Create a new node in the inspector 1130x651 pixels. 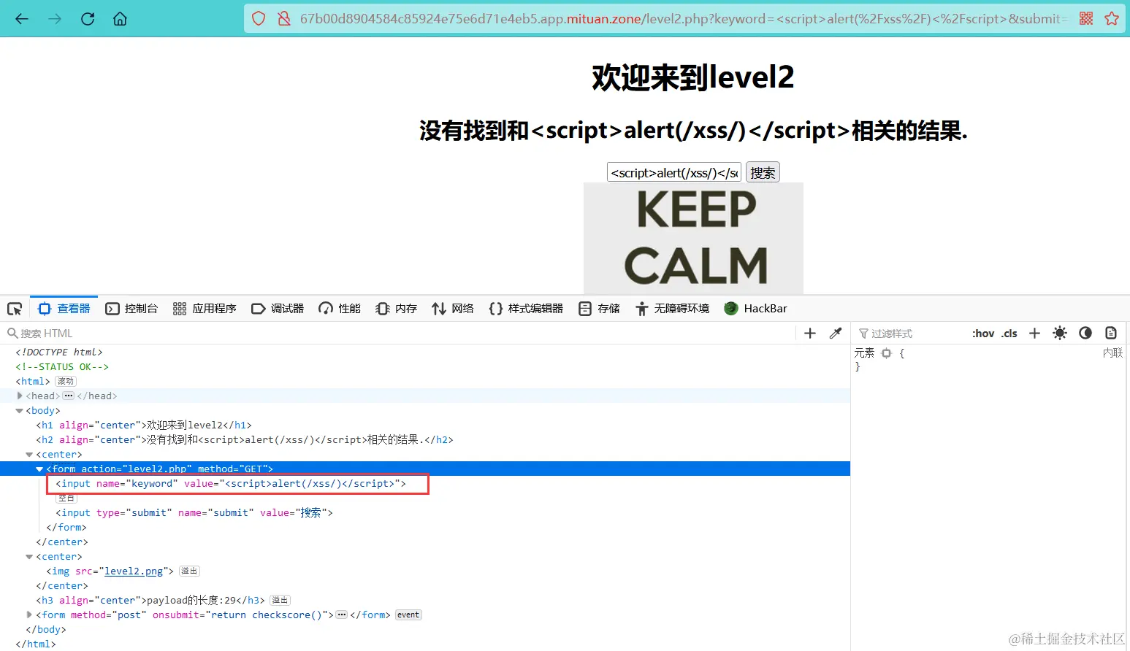(809, 333)
